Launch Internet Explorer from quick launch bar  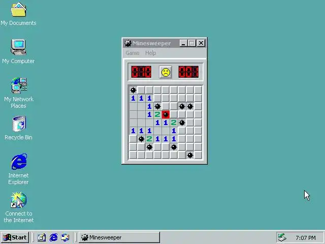tap(53, 237)
